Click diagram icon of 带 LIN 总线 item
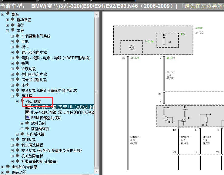The width and height of the screenshot is (224, 175). click(28, 112)
